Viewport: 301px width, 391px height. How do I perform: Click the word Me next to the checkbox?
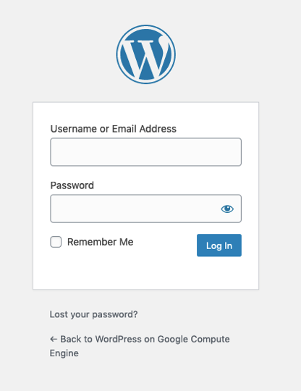(x=127, y=242)
